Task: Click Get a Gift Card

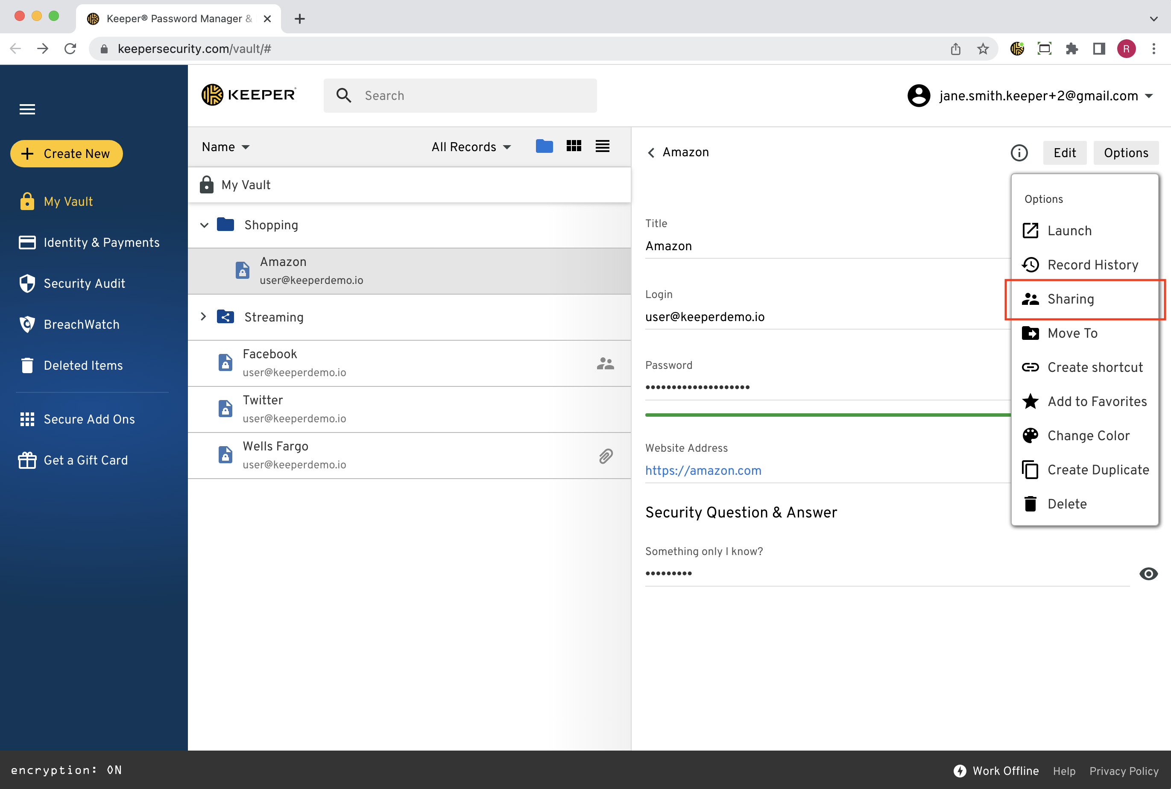Action: pyautogui.click(x=73, y=460)
